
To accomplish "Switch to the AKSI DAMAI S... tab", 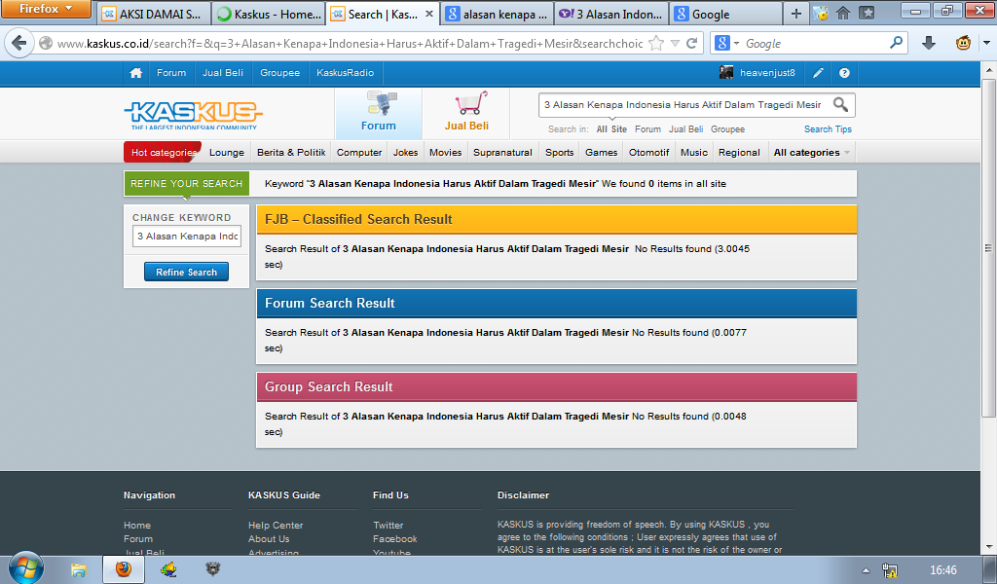I will pos(153,14).
